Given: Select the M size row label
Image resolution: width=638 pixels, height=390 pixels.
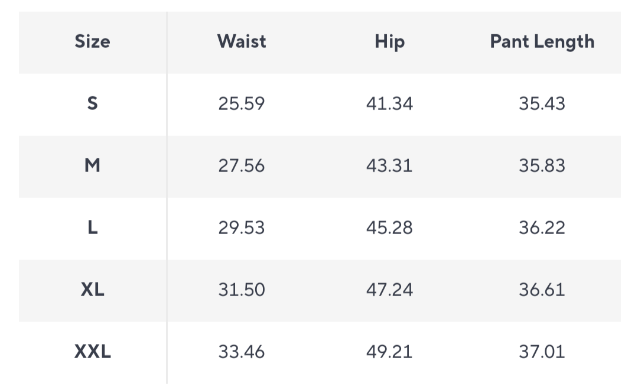Looking at the screenshot, I should click(92, 165).
